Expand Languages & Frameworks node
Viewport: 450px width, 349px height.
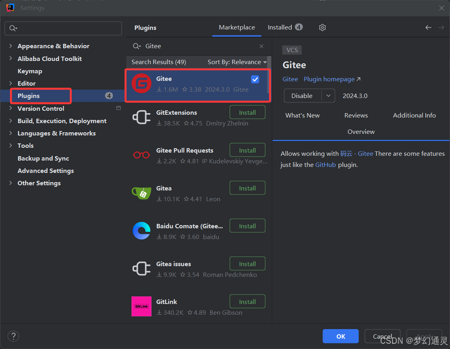click(11, 133)
